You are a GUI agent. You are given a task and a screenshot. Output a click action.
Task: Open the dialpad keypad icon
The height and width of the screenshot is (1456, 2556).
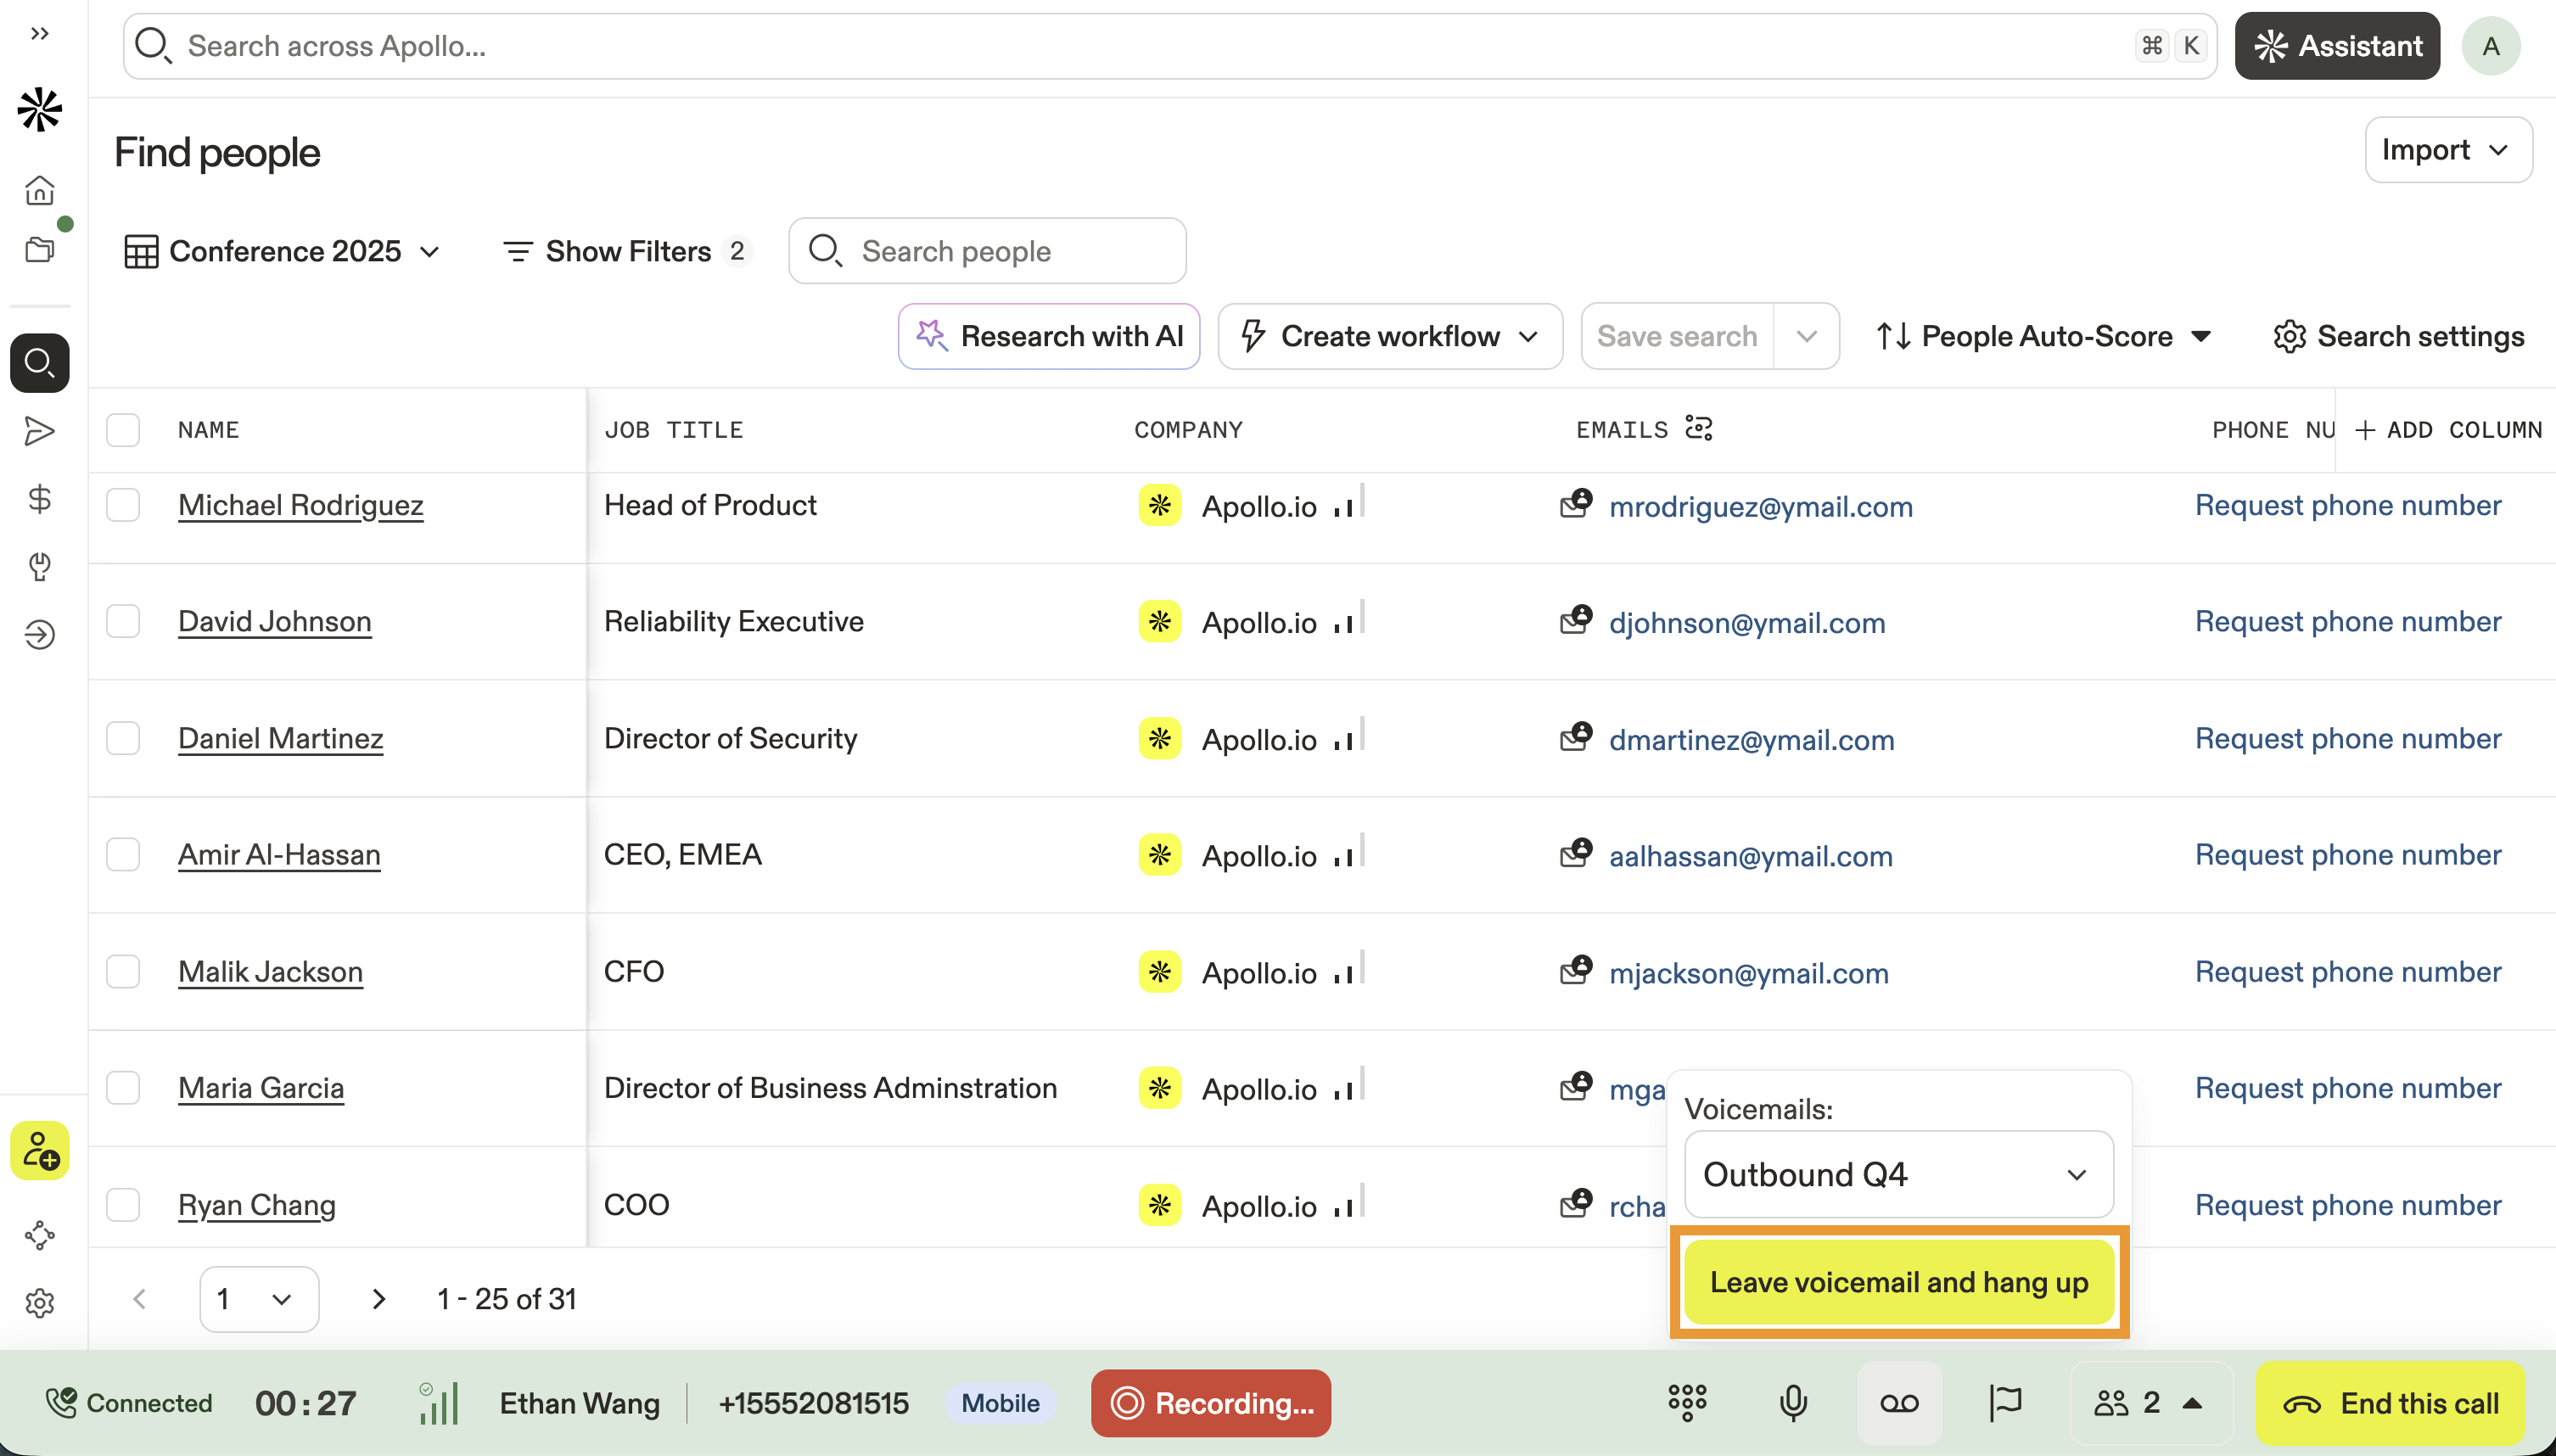coord(1687,1402)
